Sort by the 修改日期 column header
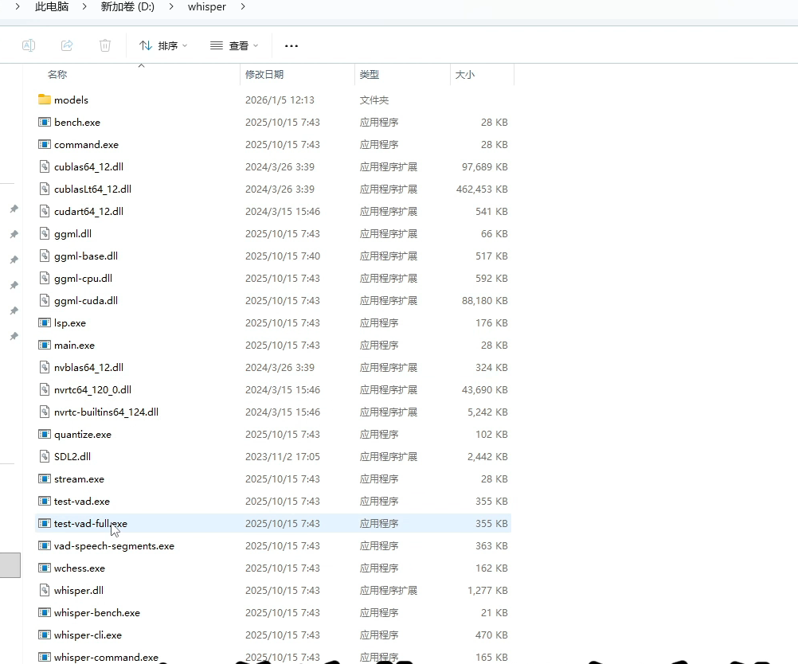 click(264, 74)
